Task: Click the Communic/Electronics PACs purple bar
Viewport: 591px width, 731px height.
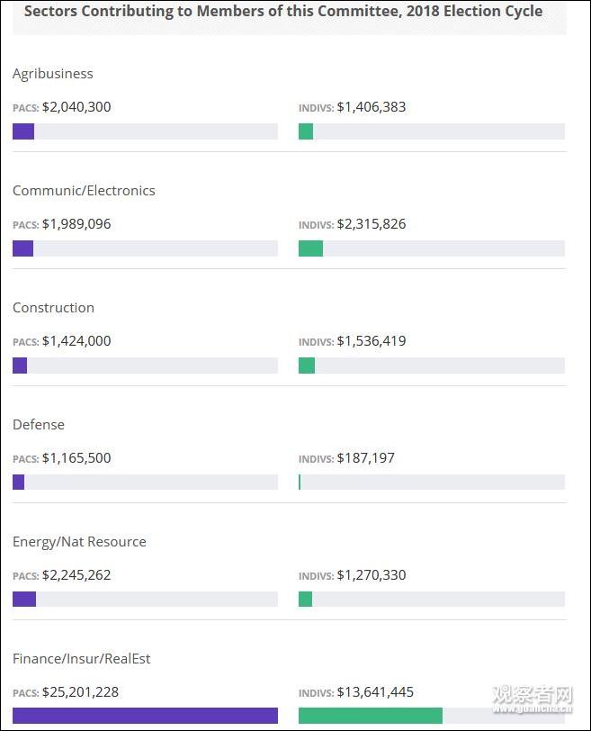Action: pos(22,248)
